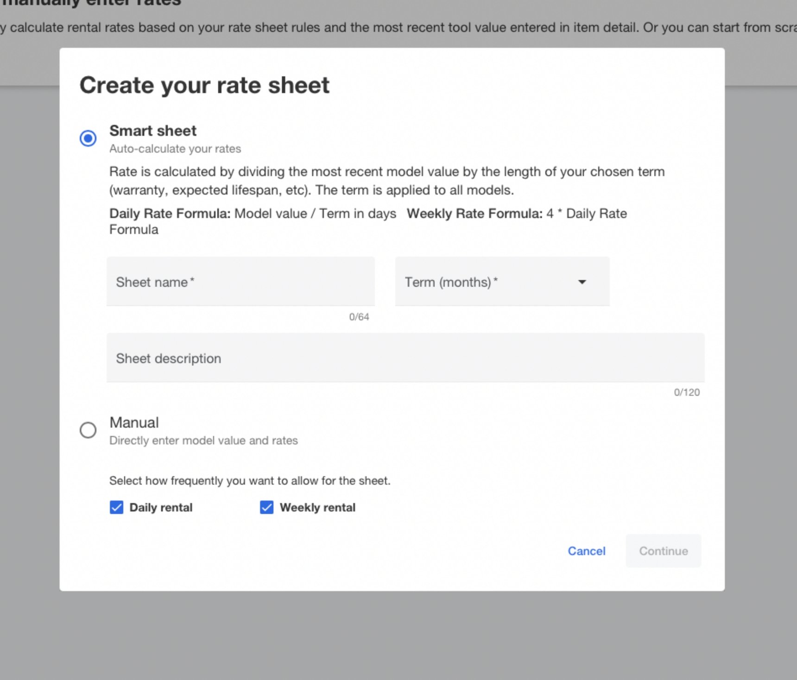
Task: Choose the Manual rate entry option
Action: 88,430
